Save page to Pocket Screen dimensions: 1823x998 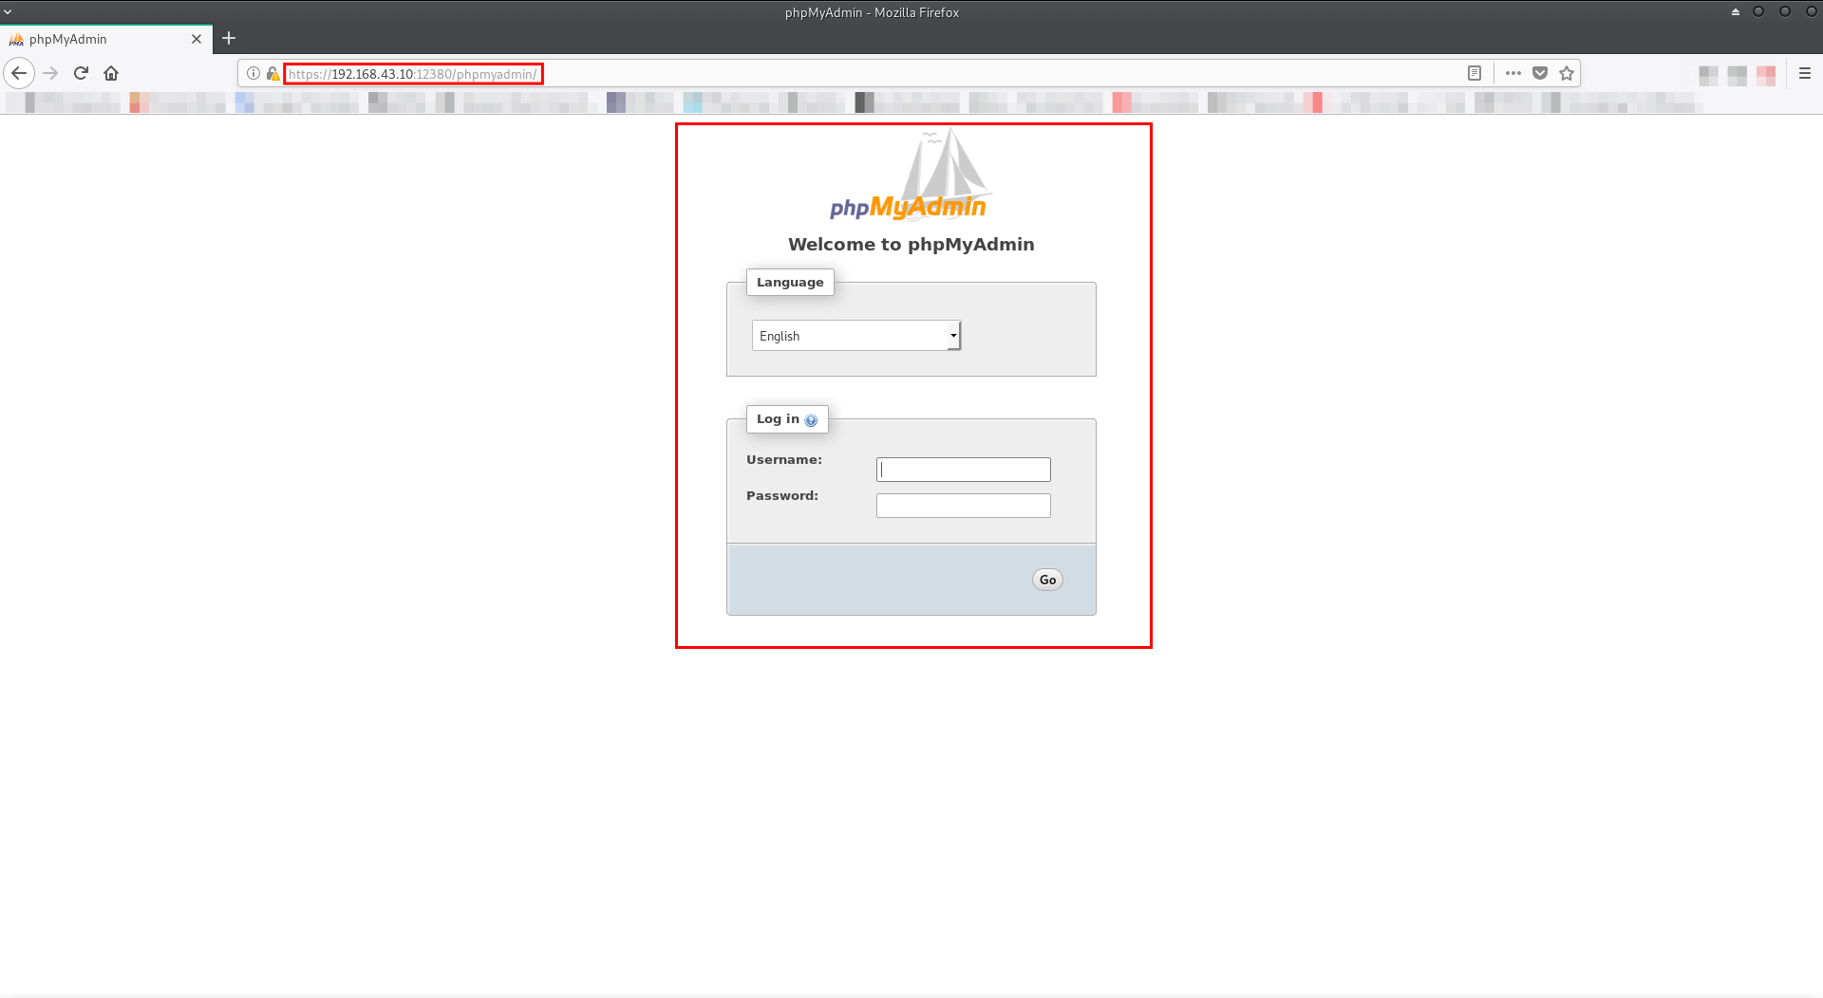(1540, 73)
